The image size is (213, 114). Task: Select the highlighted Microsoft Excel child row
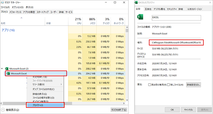pyautogui.click(x=62, y=73)
